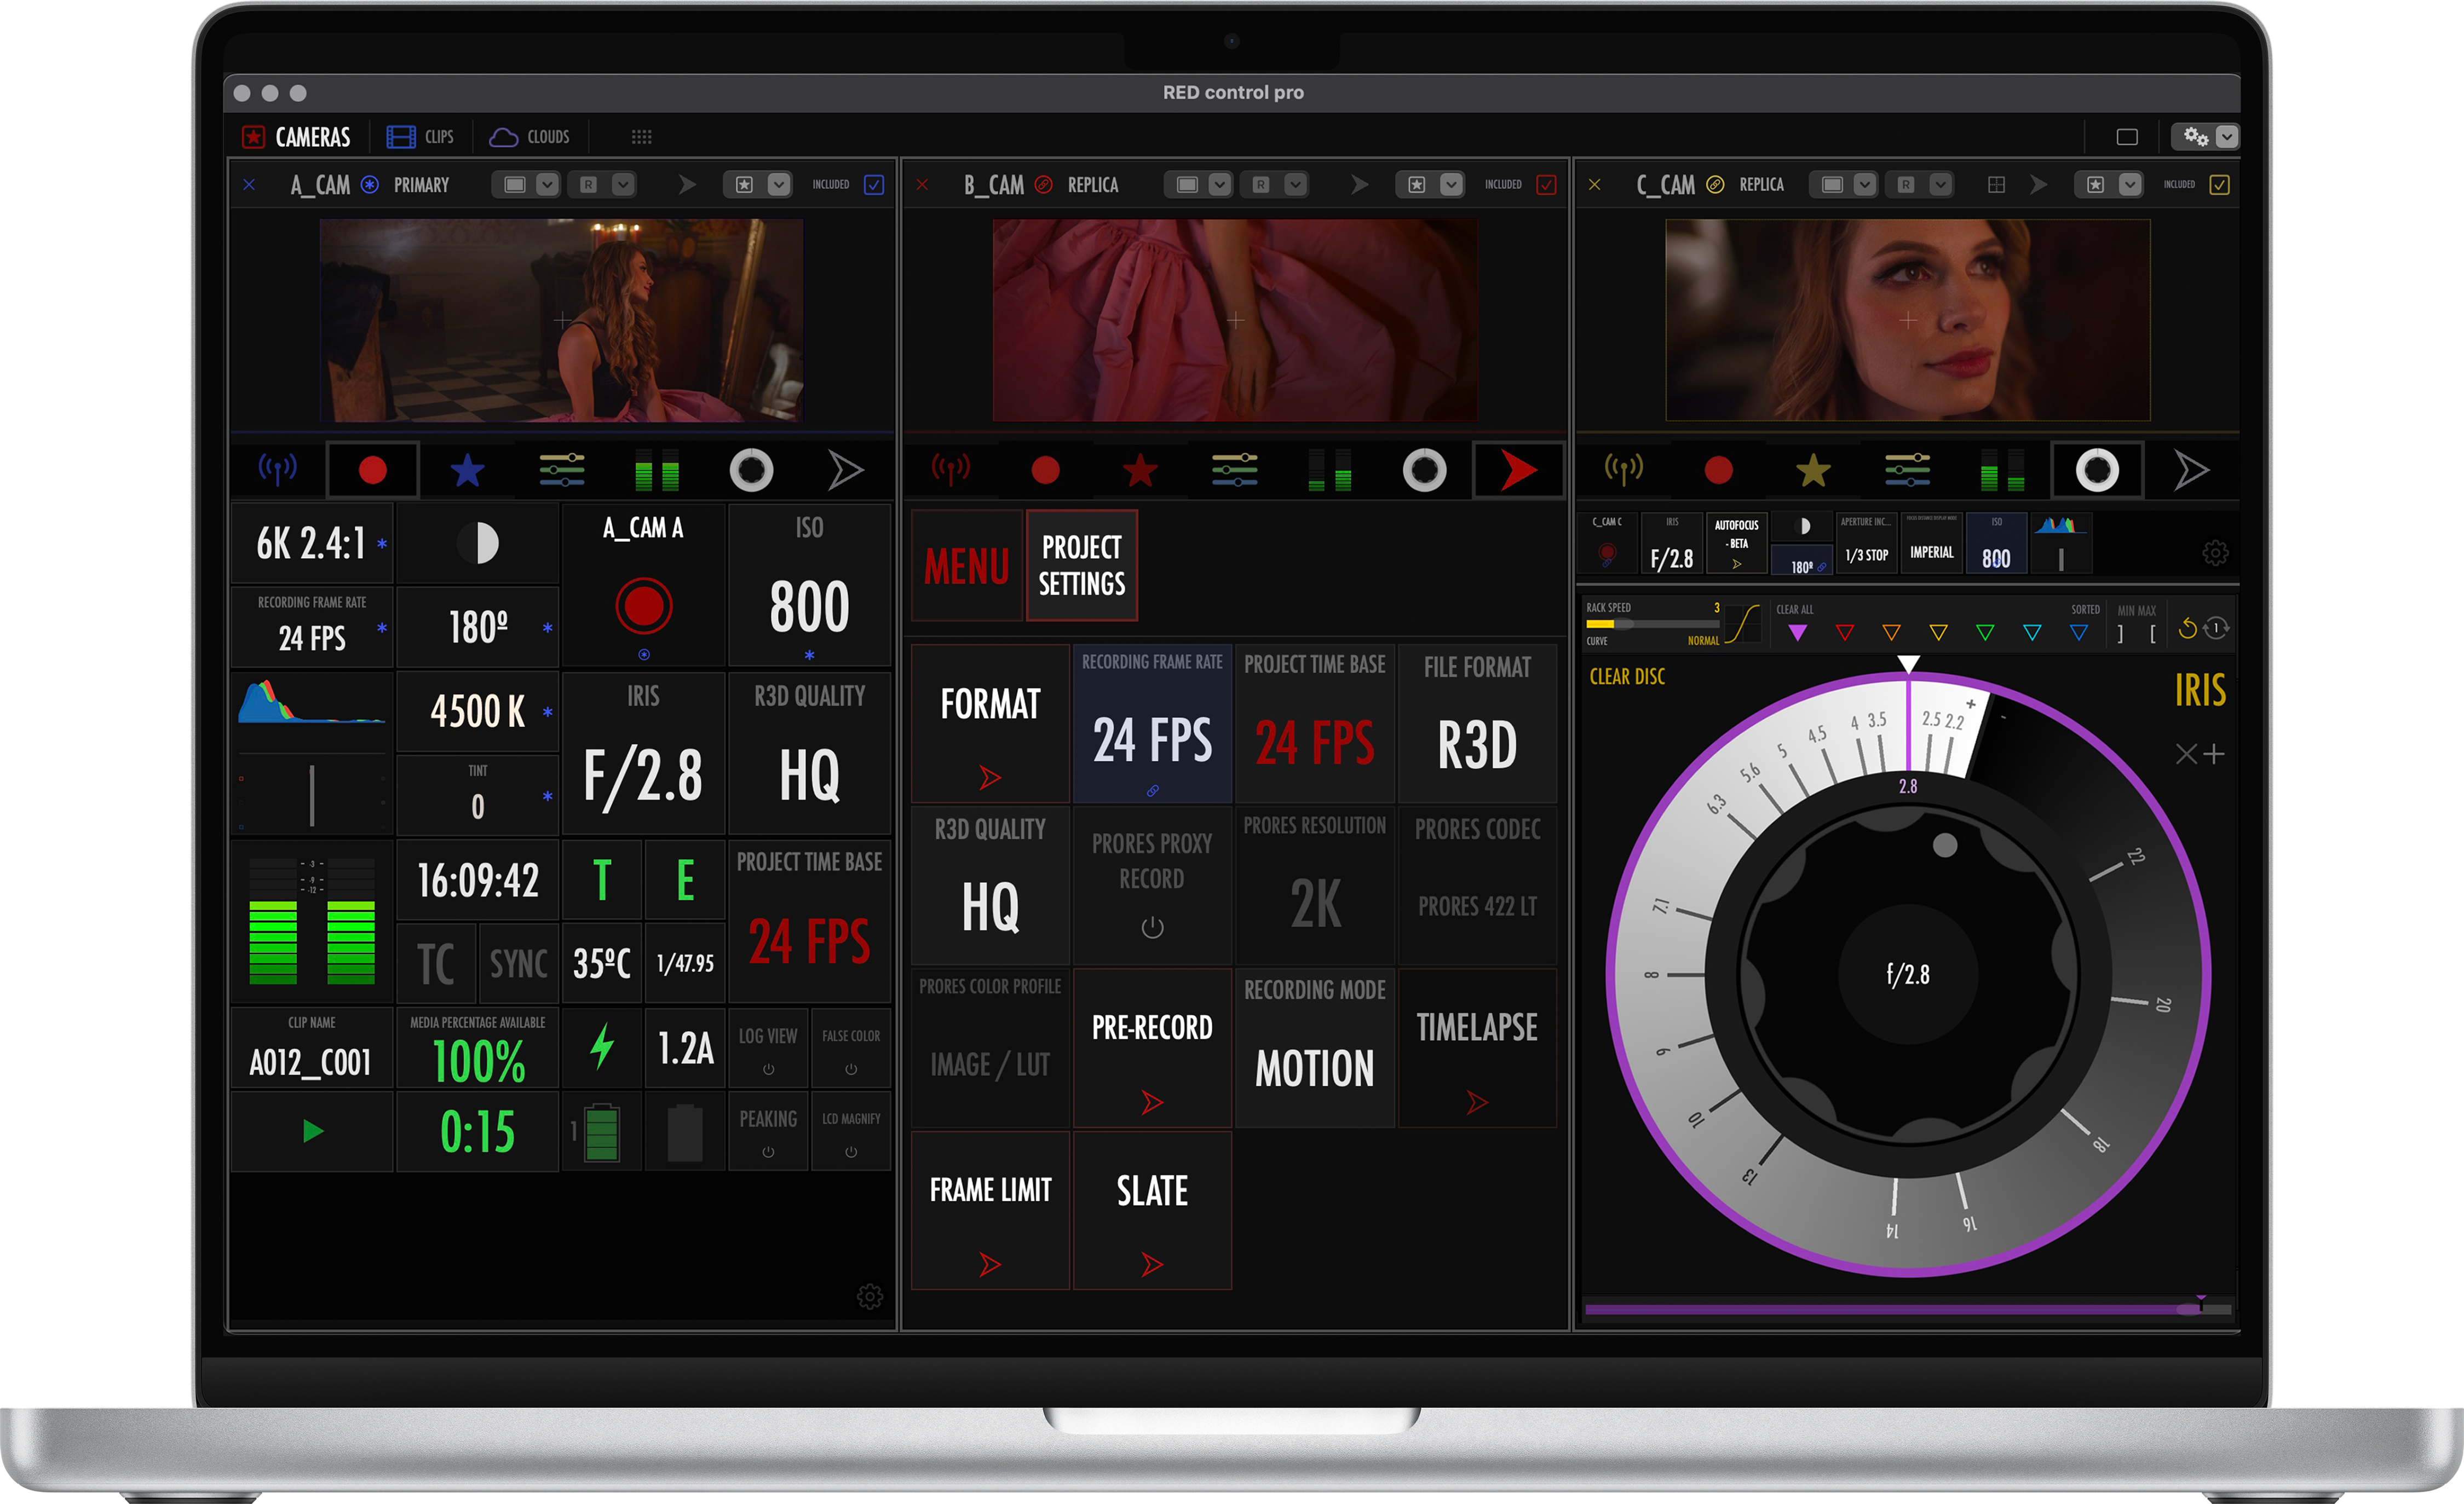2464x1504 pixels.
Task: Expand the top-right settings gears dropdown
Action: 2227,137
